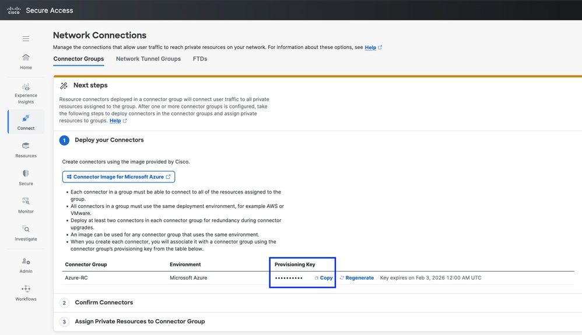582x335 pixels.
Task: Open the Secure shield section
Action: 26,178
